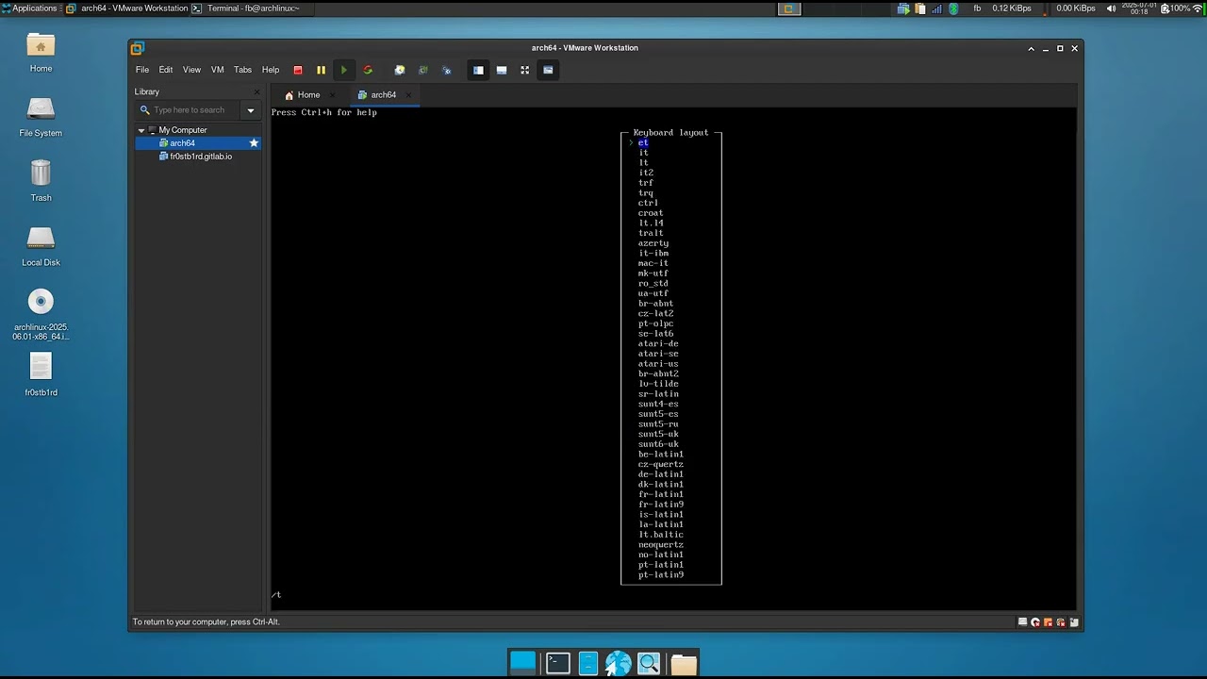Click the sound card device status icon
Viewport: 1207px width, 679px height.
tap(1061, 622)
